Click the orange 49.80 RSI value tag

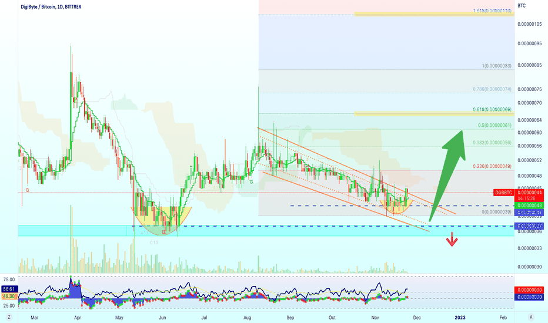[x=9, y=296]
